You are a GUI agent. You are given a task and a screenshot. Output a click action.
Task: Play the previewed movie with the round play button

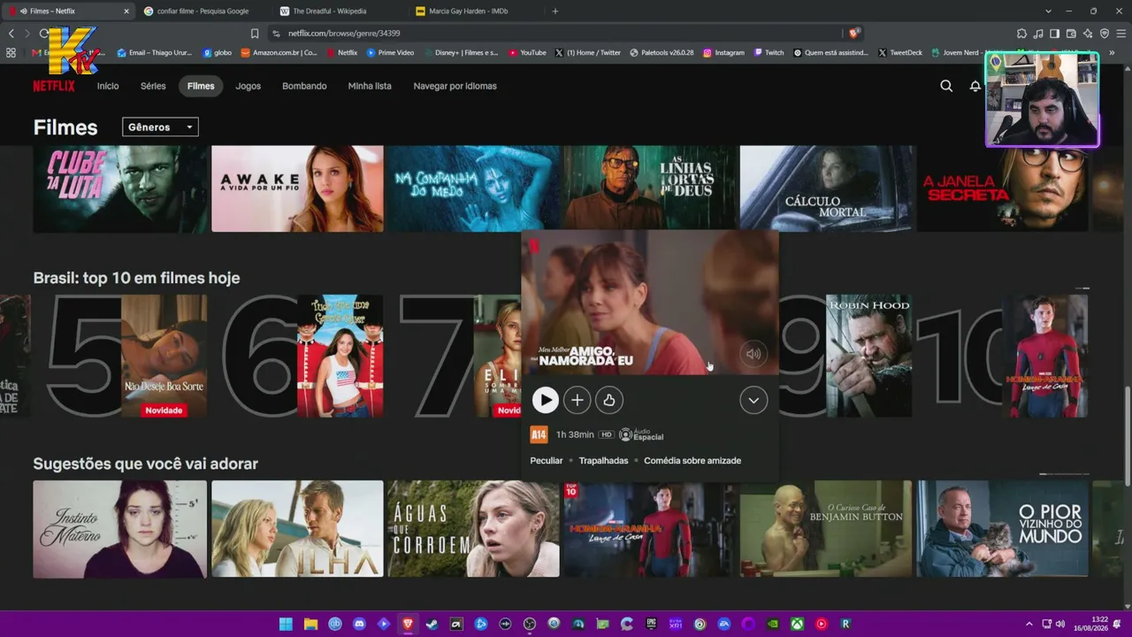point(545,400)
